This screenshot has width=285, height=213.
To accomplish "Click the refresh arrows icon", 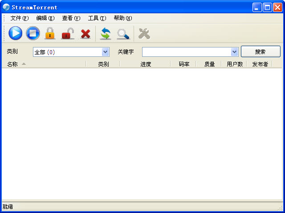I will [x=105, y=34].
